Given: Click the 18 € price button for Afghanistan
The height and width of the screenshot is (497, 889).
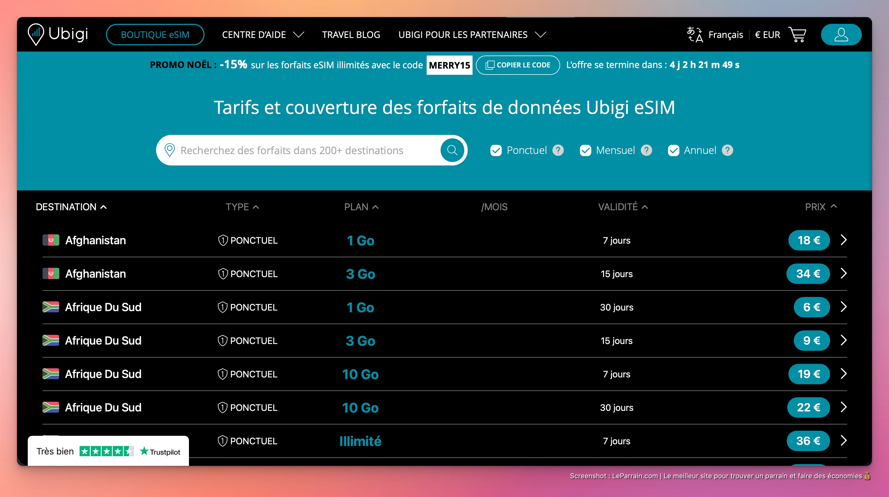Looking at the screenshot, I should tap(809, 240).
